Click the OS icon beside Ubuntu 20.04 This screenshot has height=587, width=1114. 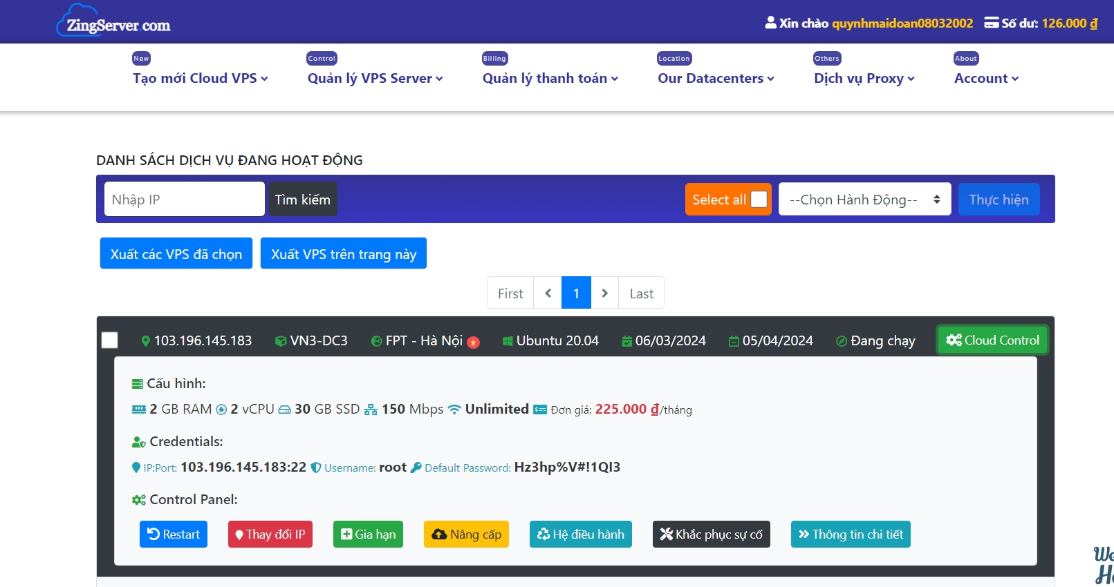tap(508, 341)
